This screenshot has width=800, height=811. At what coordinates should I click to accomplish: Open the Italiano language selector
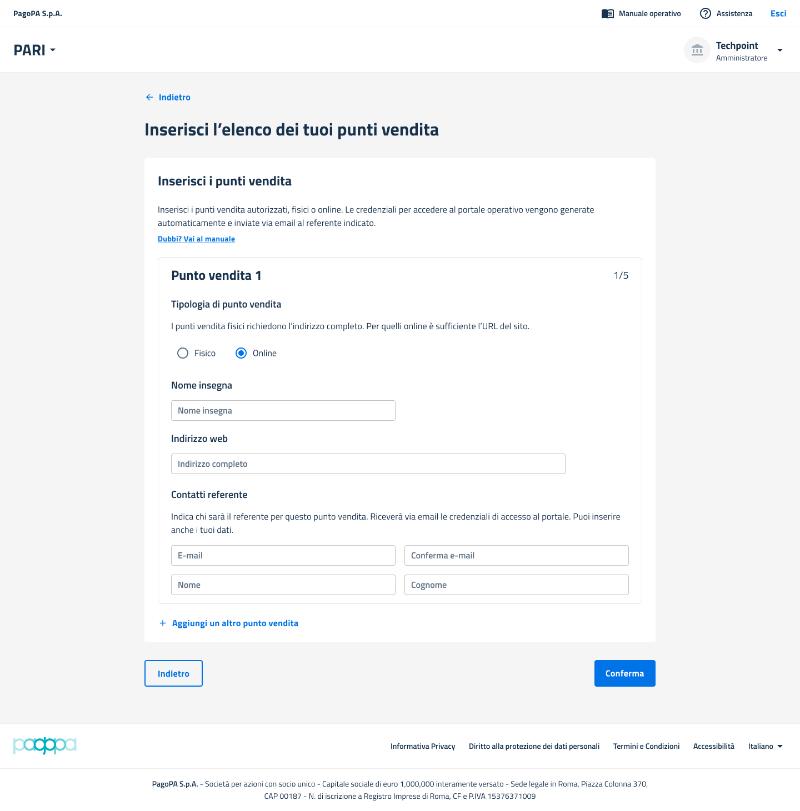(x=765, y=746)
